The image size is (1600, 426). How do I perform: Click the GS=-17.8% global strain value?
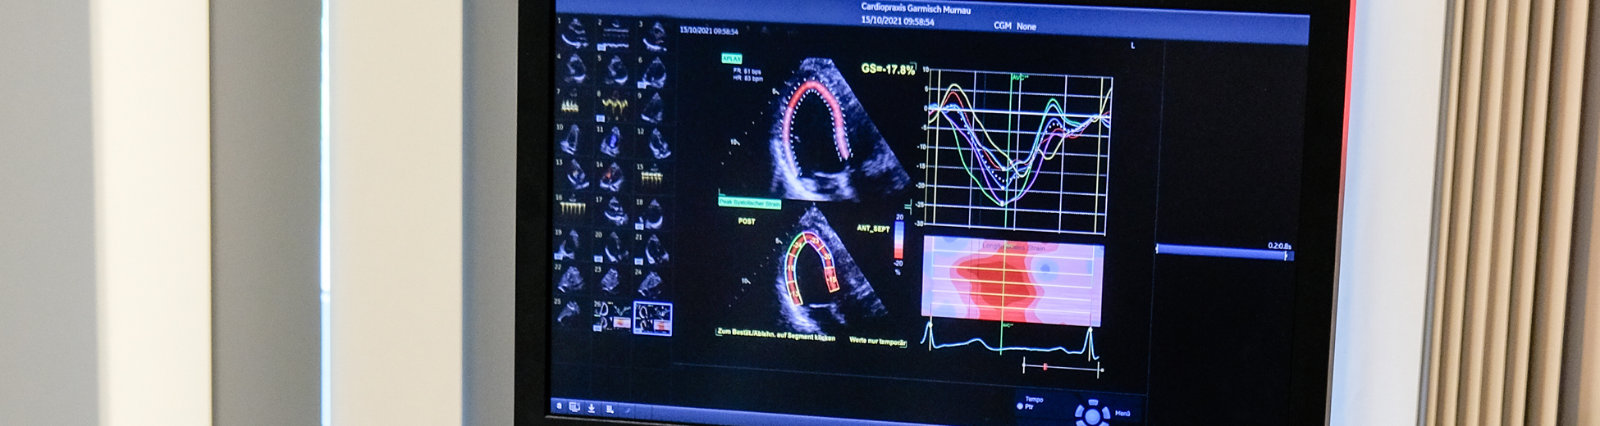pos(888,70)
